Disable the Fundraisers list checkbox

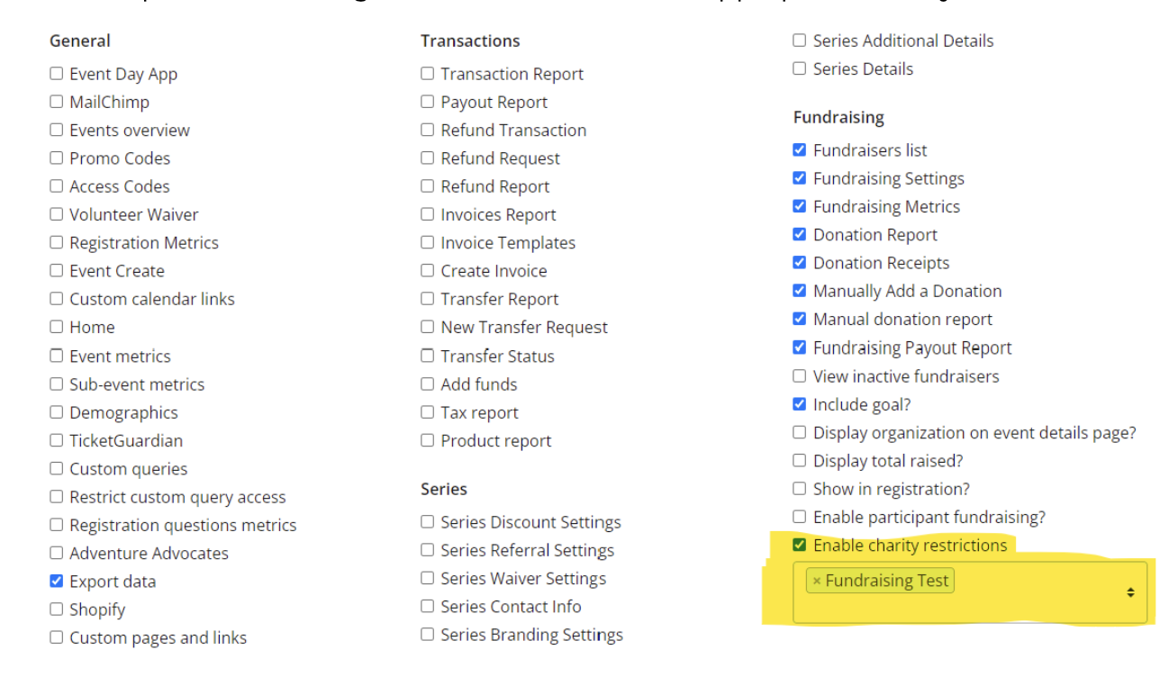click(800, 150)
